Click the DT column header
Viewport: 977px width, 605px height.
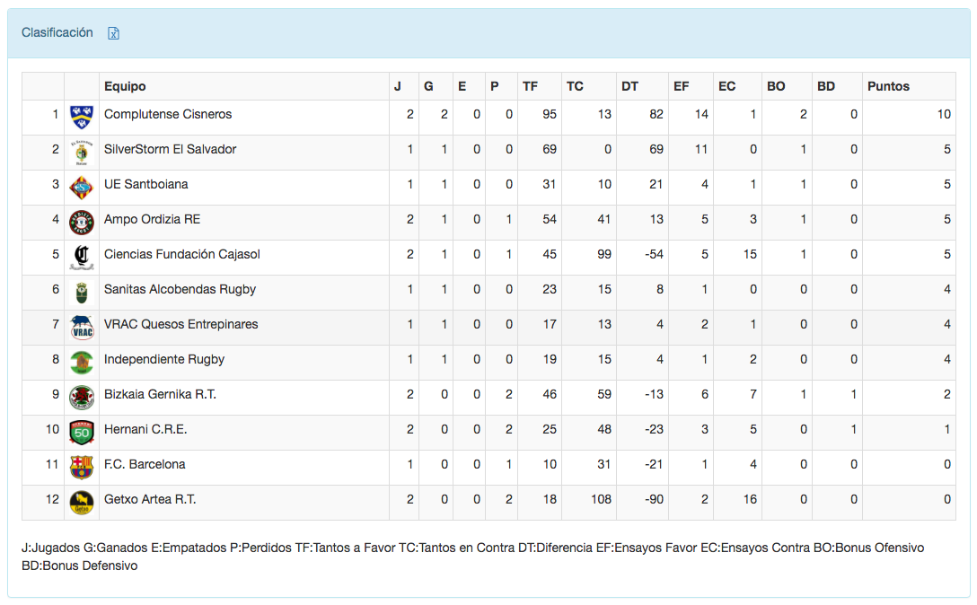point(629,86)
